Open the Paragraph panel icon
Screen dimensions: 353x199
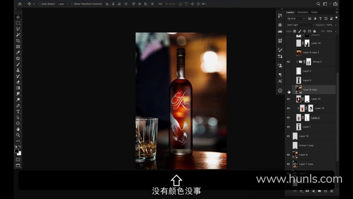coord(280,75)
